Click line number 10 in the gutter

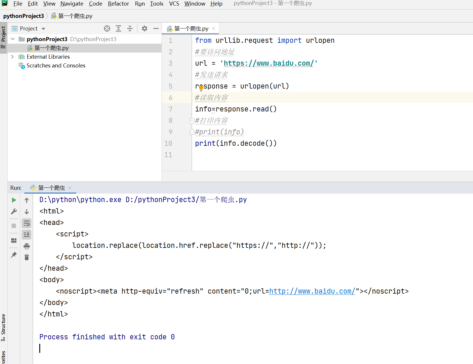(168, 143)
